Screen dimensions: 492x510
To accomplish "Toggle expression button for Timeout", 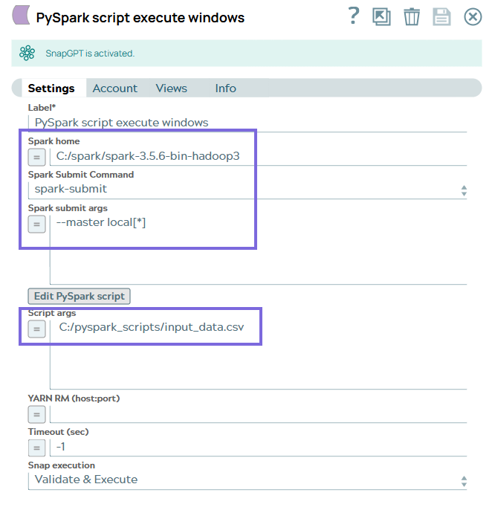I will point(36,448).
